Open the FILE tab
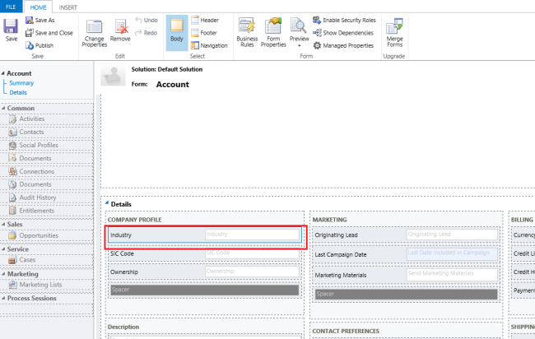 pyautogui.click(x=11, y=7)
